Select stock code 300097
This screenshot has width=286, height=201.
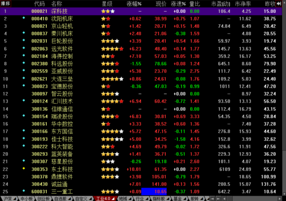[x=40, y=94]
